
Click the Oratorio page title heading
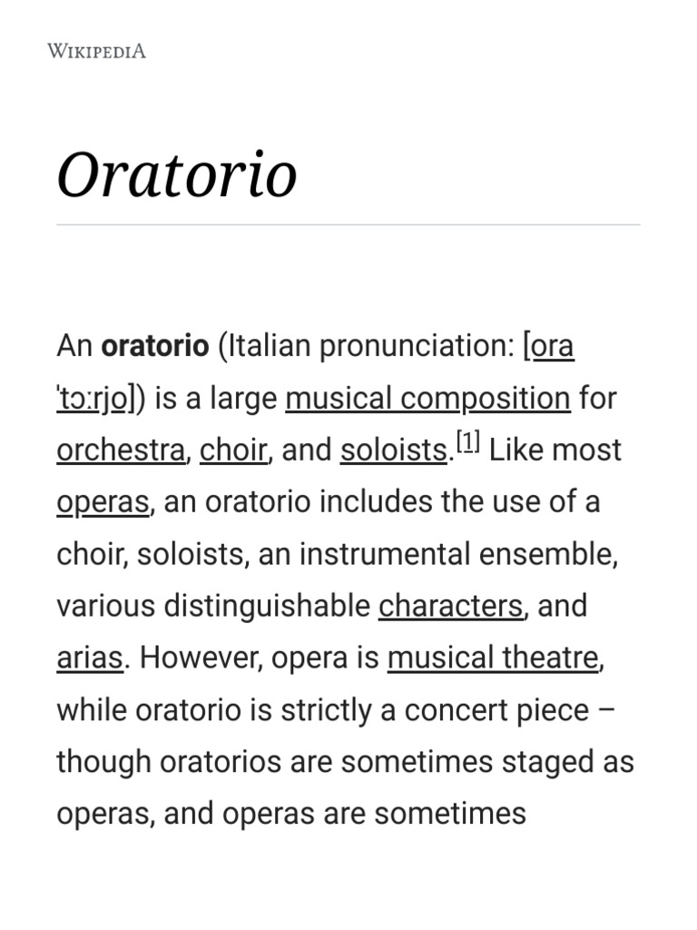[177, 173]
